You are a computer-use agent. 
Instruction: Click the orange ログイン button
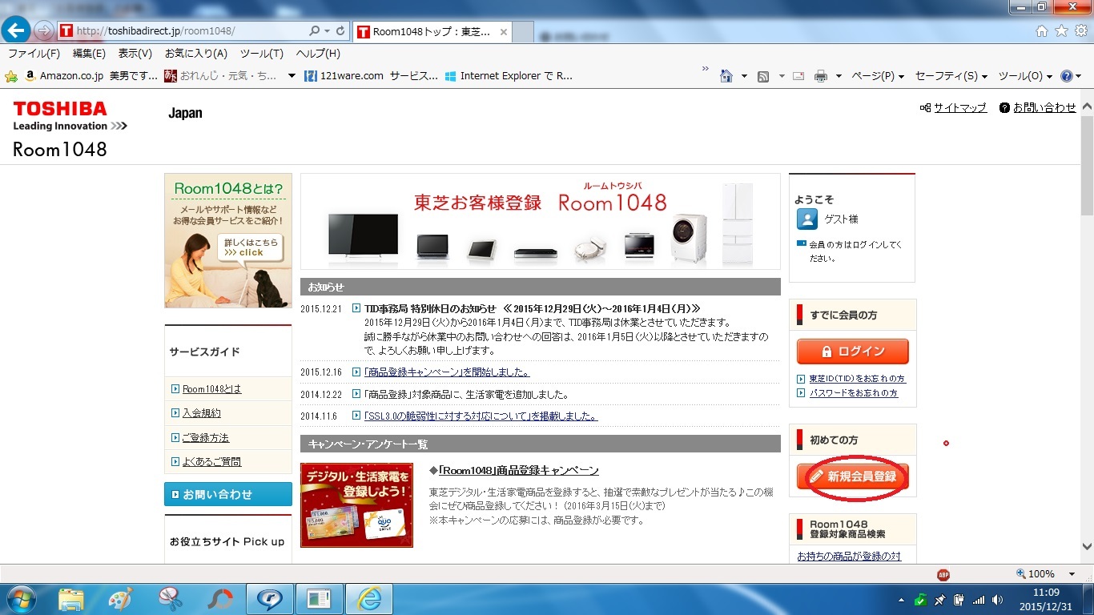pyautogui.click(x=852, y=352)
